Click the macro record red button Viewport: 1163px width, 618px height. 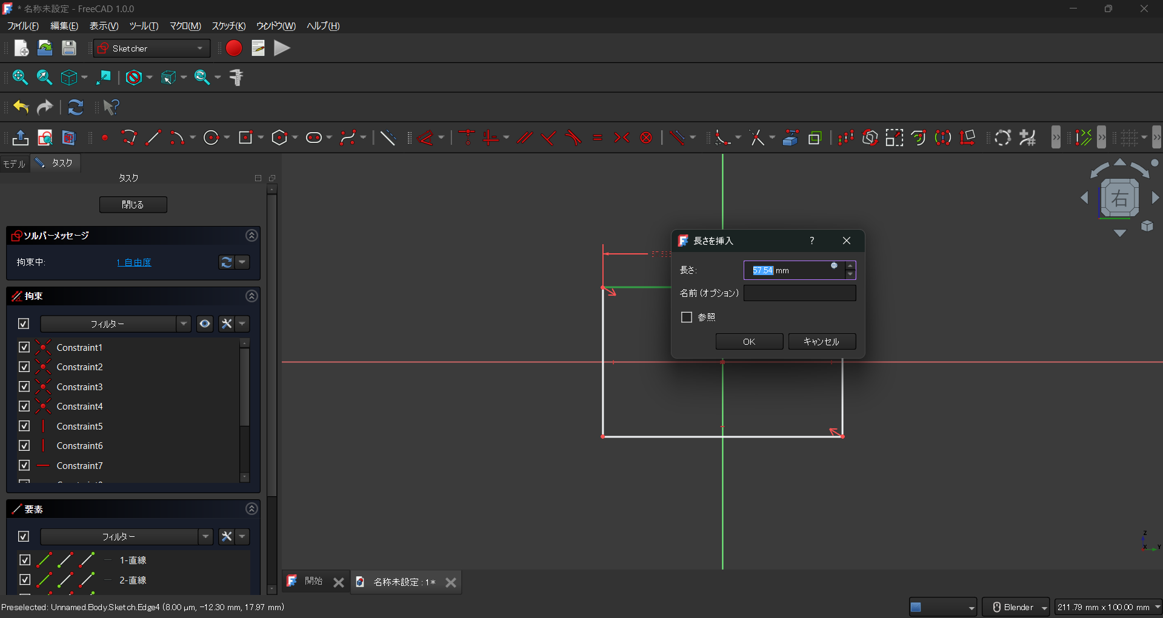click(x=234, y=48)
